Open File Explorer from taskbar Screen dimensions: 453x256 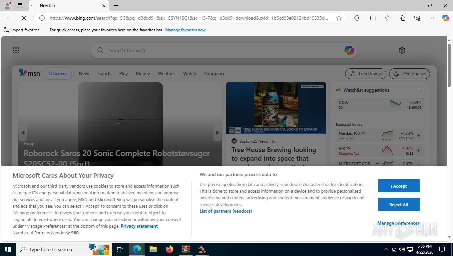click(x=153, y=249)
